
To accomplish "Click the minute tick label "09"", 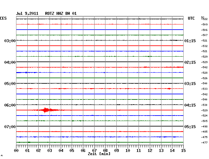I will point(116,151).
